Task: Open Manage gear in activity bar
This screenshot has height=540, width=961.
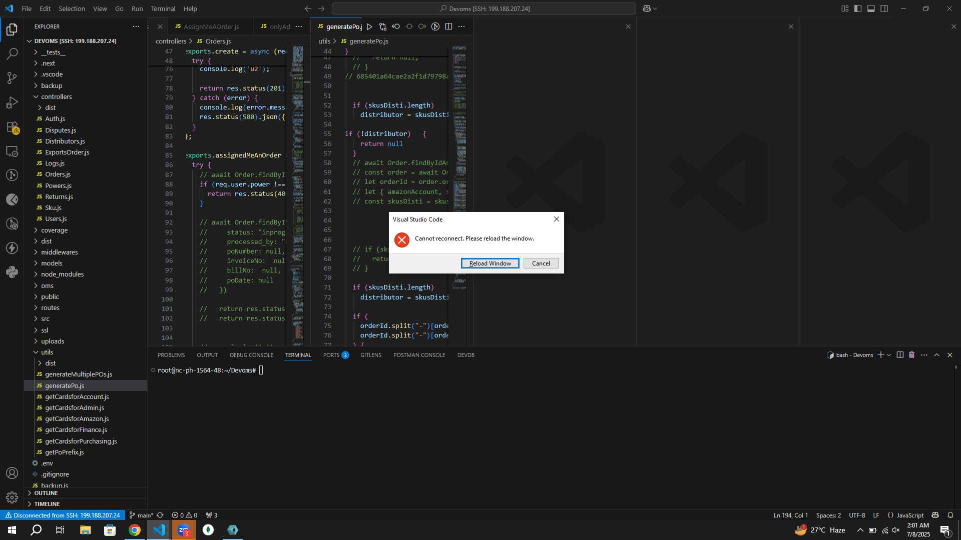Action: click(12, 497)
